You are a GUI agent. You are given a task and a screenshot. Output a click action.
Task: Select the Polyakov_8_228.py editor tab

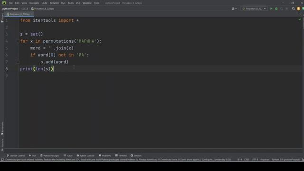(x=19, y=14)
